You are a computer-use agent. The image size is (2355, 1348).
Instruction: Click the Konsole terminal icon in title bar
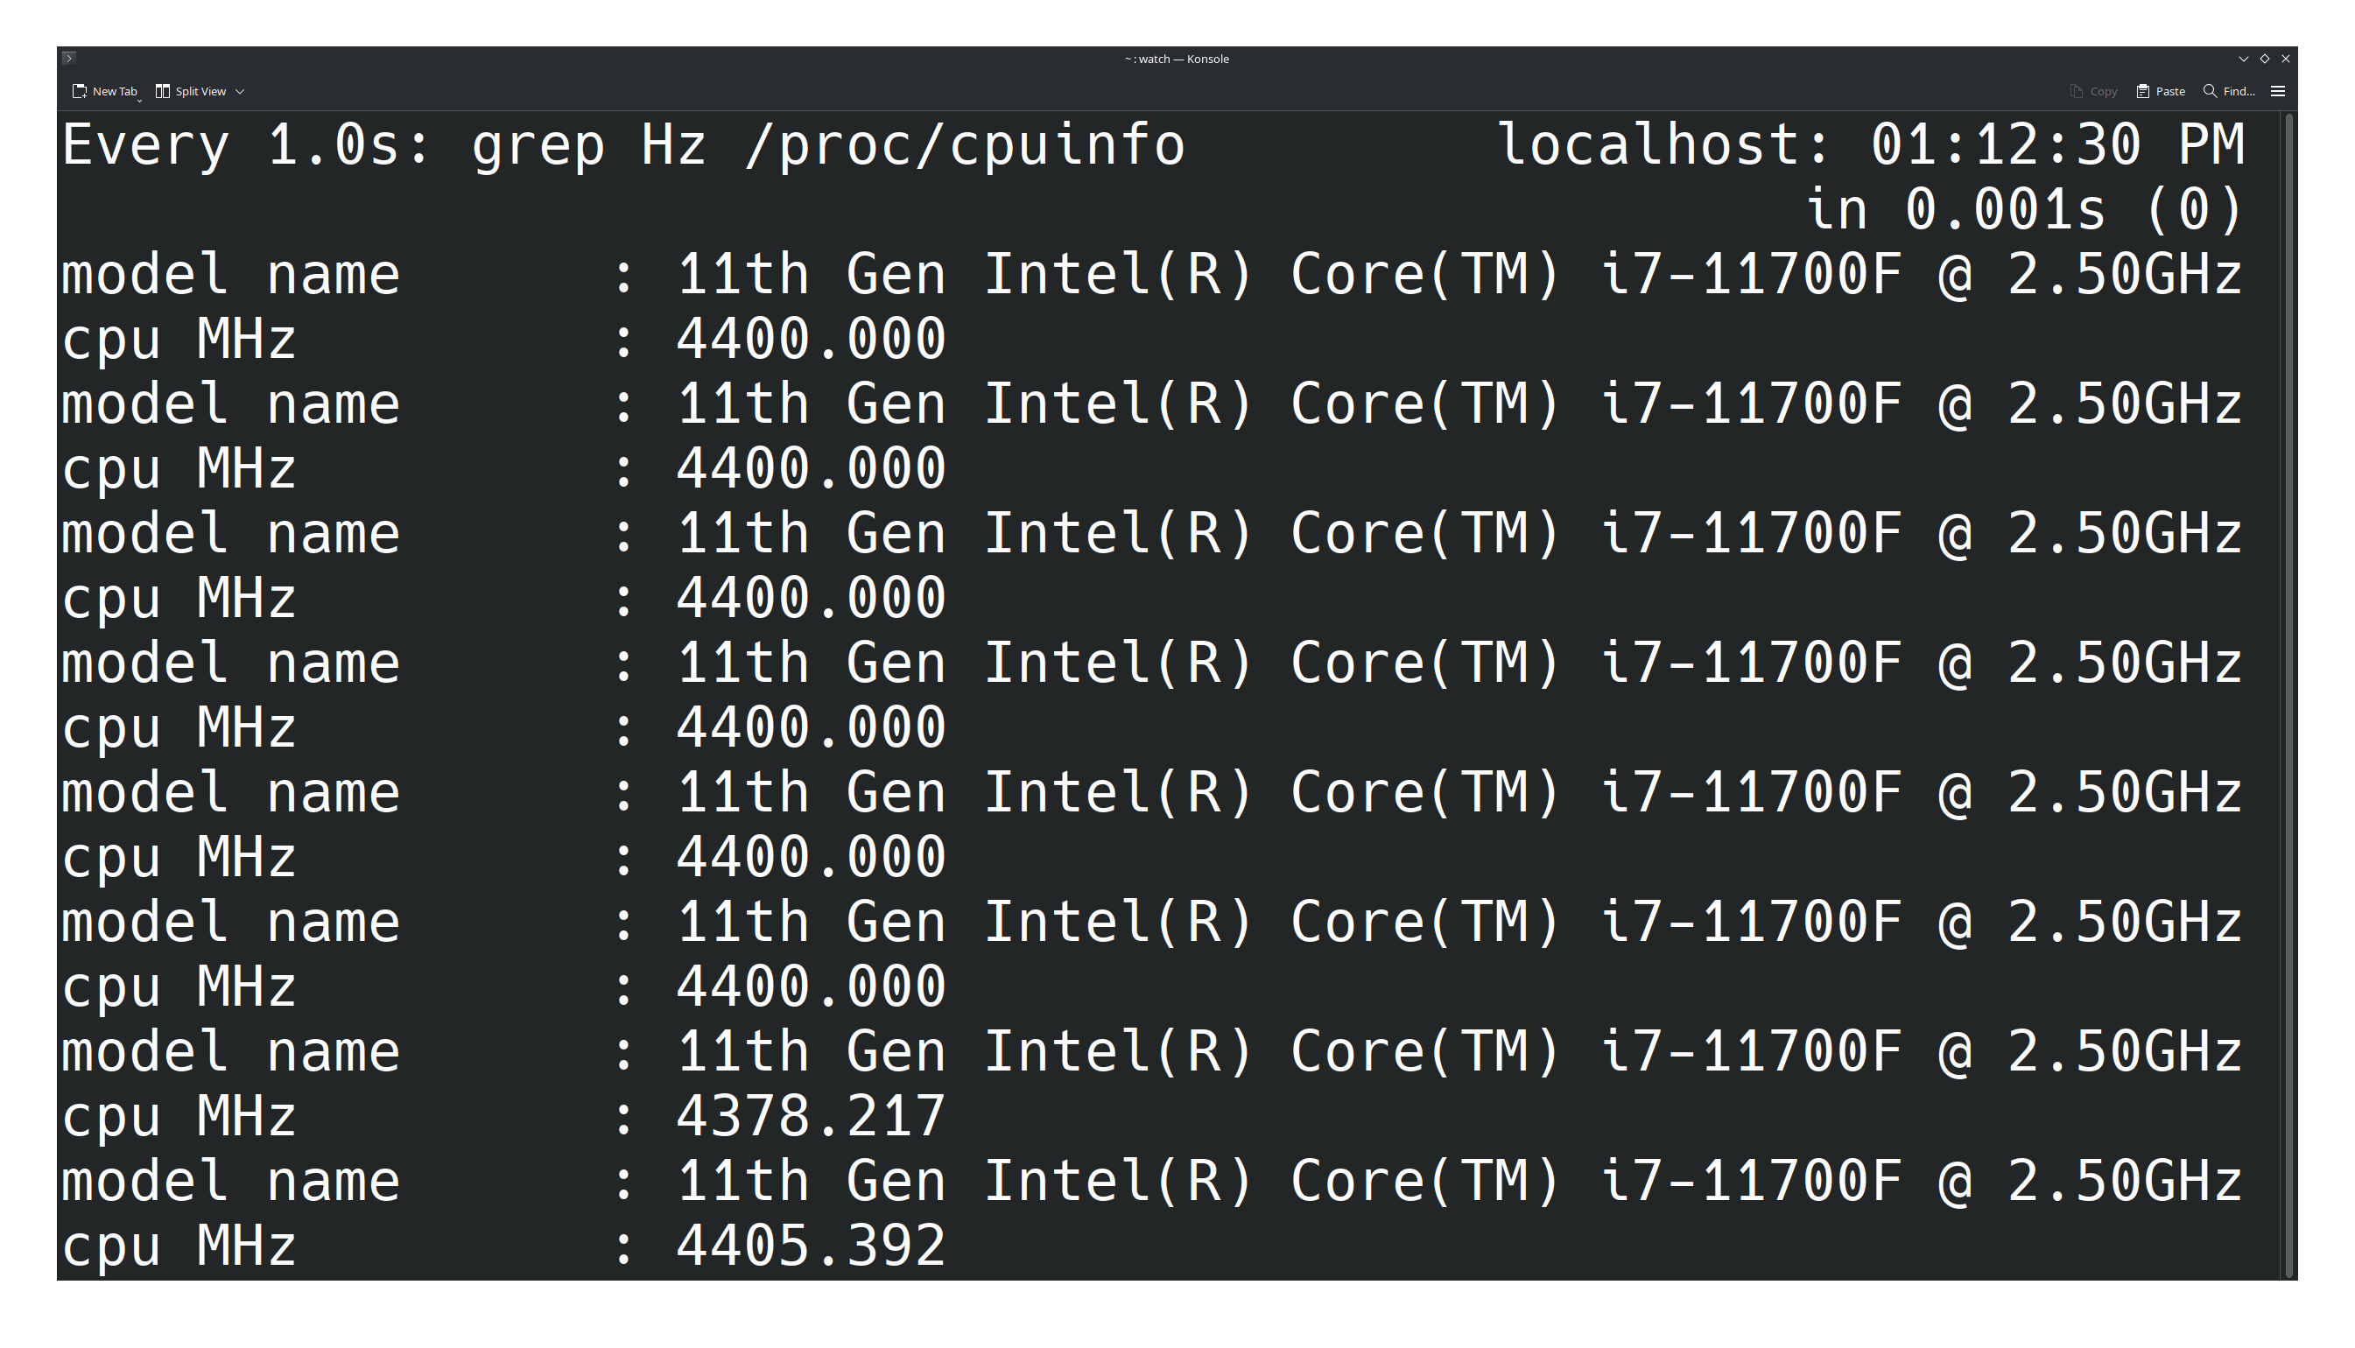[68, 58]
